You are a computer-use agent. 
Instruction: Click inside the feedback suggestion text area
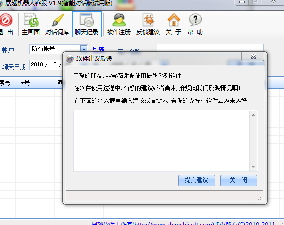[162, 141]
